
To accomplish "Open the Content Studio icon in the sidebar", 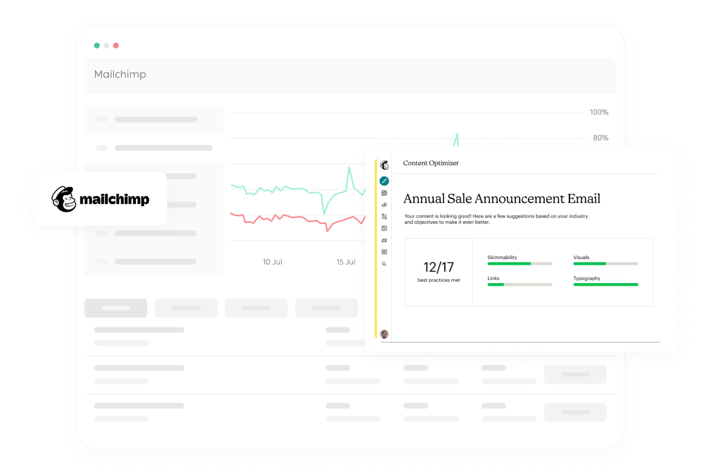I will (384, 240).
